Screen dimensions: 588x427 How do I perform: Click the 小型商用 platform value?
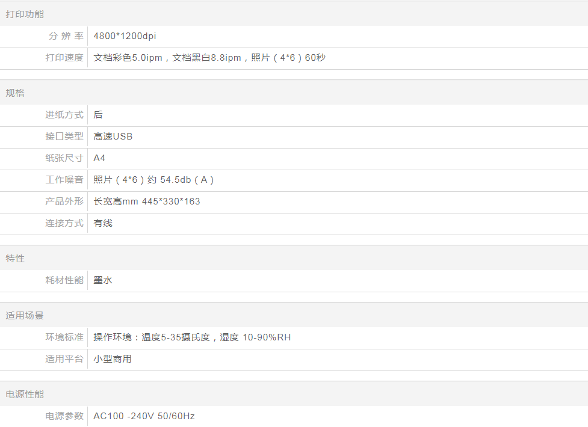[113, 359]
